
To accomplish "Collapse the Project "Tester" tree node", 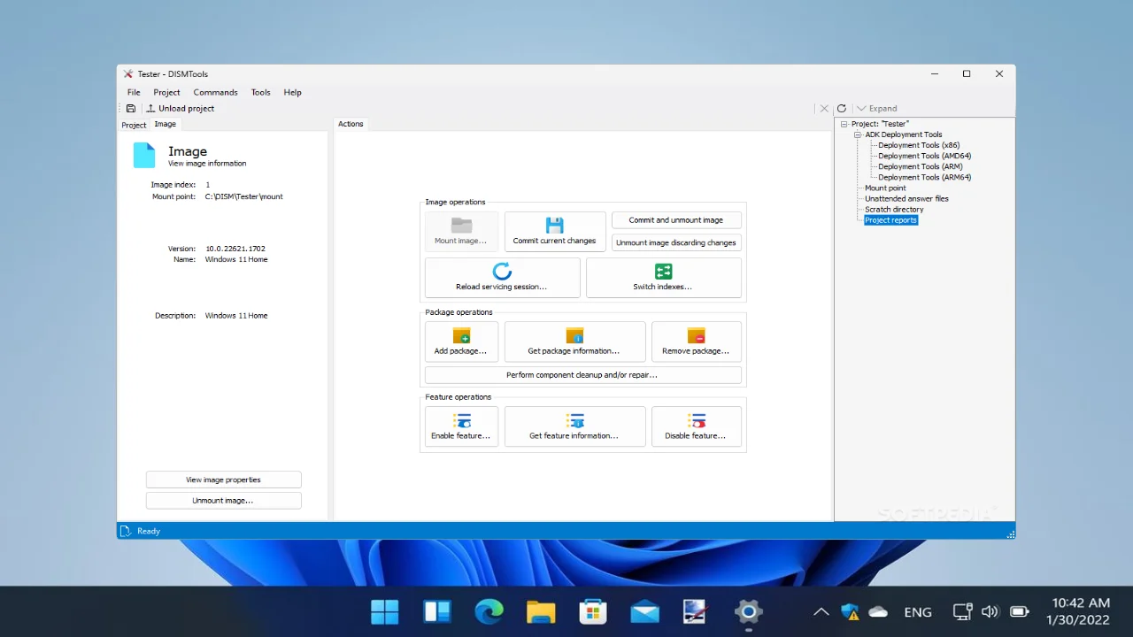I will click(x=844, y=124).
